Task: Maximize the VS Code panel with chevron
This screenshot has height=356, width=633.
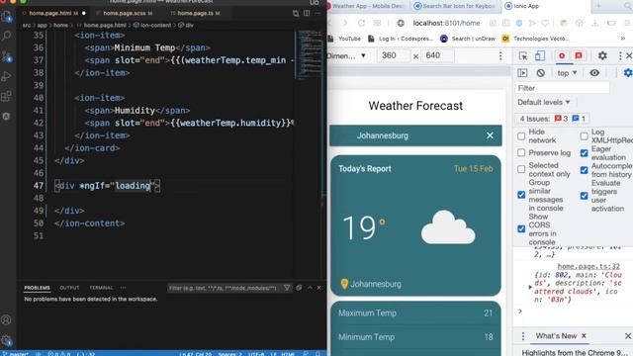Action: [310, 288]
